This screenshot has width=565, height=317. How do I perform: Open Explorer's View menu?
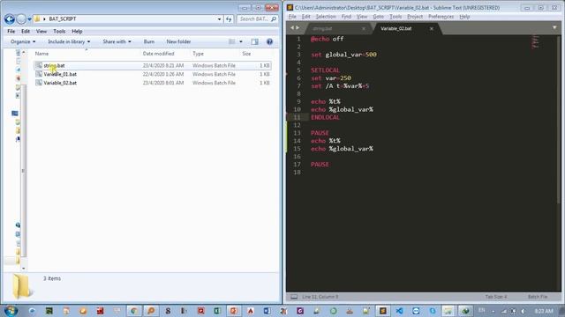pyautogui.click(x=41, y=32)
